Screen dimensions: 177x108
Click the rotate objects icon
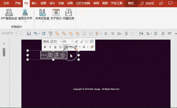147,34
